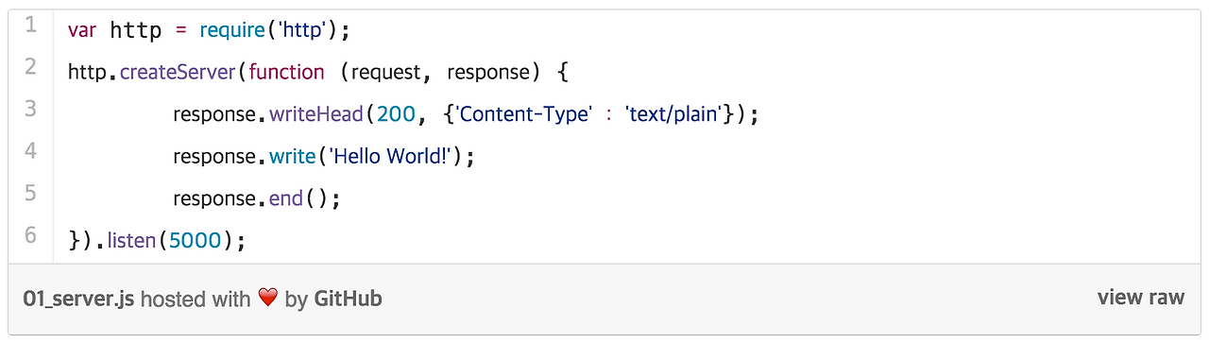Click the require keyword in code
The width and height of the screenshot is (1209, 343).
coord(232,31)
